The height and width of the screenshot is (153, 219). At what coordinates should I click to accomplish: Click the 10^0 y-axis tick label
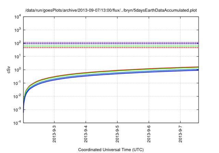[17, 70]
